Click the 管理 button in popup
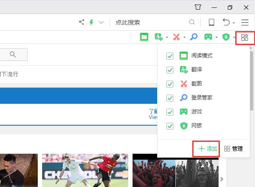 [x=233, y=149]
